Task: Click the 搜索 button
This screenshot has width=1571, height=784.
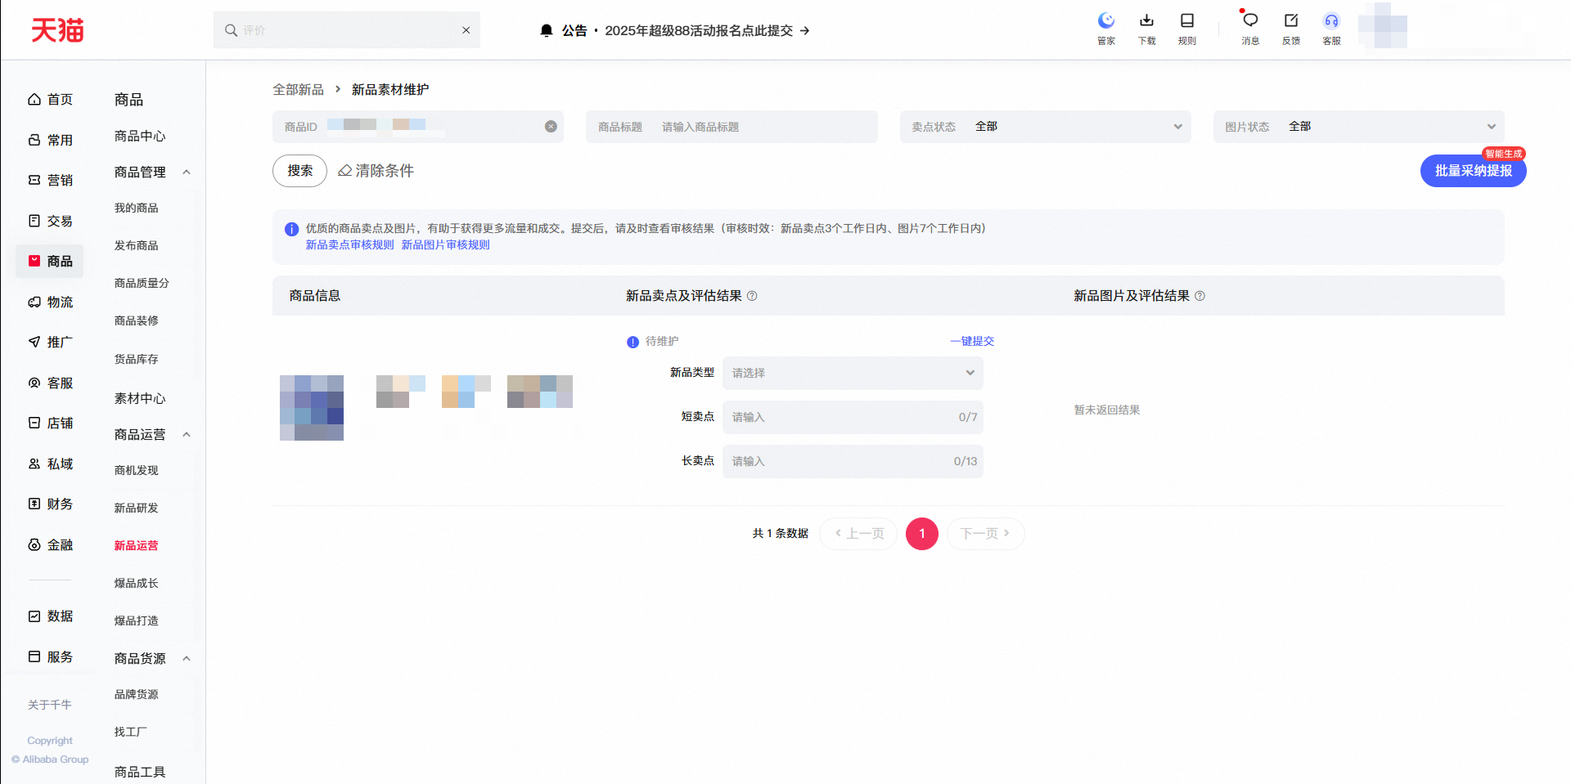Action: click(299, 171)
